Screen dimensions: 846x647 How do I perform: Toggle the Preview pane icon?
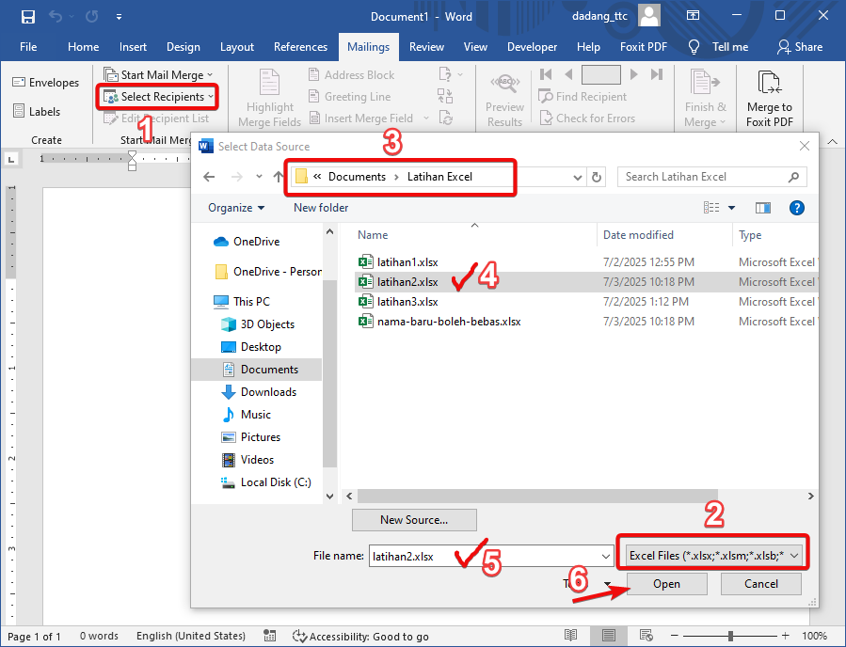tap(763, 208)
